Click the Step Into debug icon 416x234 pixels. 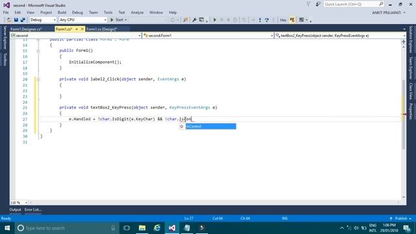tap(260, 20)
